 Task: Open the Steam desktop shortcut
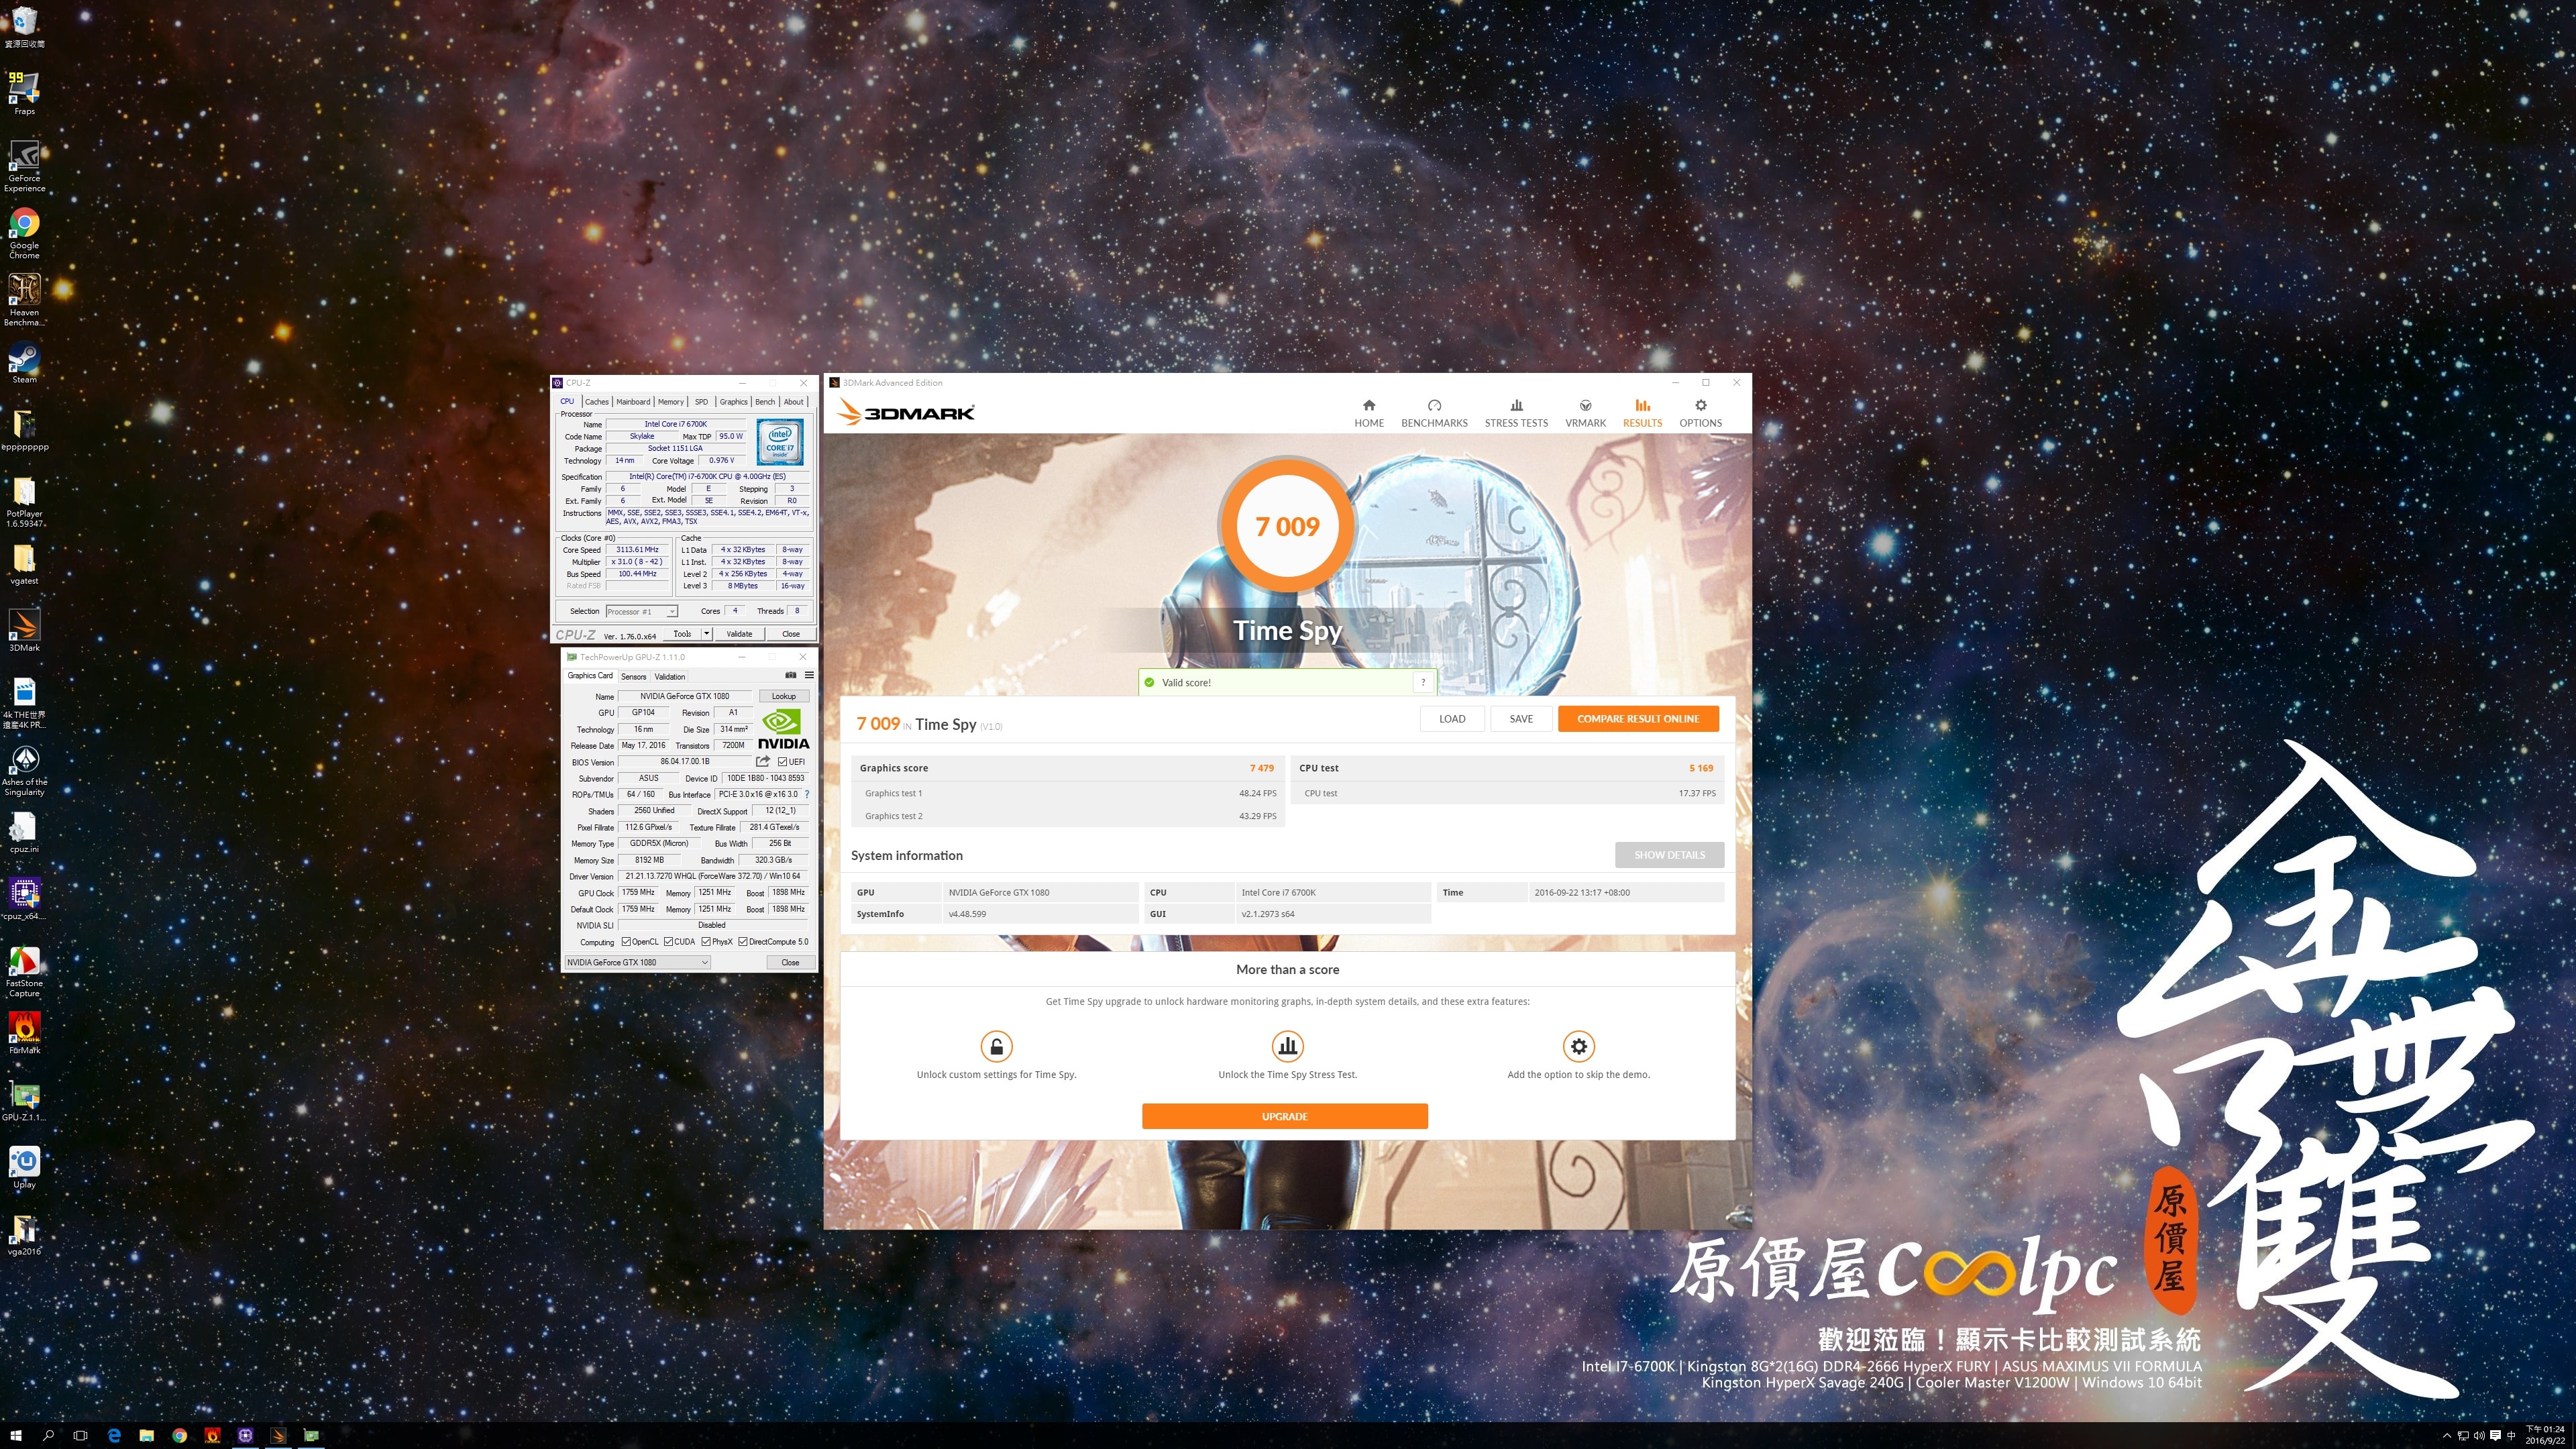[x=24, y=362]
